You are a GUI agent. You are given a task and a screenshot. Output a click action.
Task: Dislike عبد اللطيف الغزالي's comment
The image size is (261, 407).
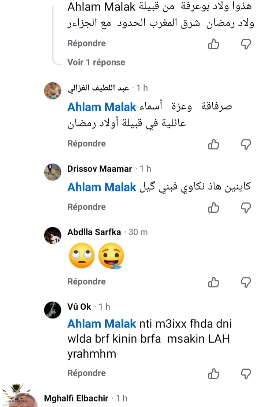pos(246,144)
